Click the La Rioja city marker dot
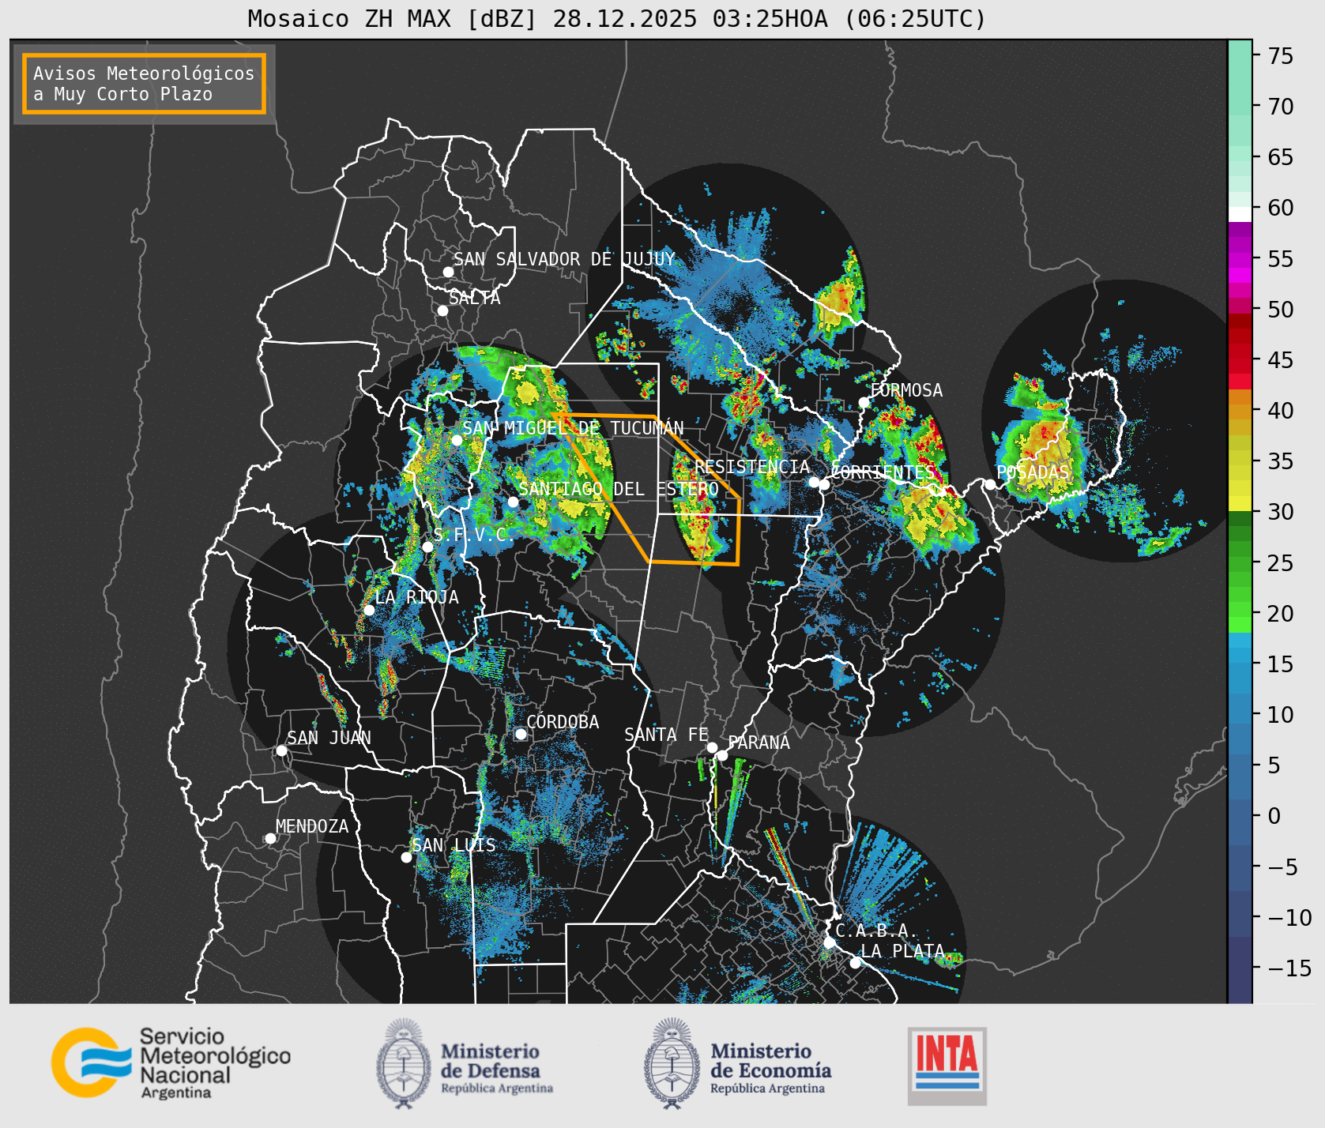The width and height of the screenshot is (1325, 1128). click(369, 610)
